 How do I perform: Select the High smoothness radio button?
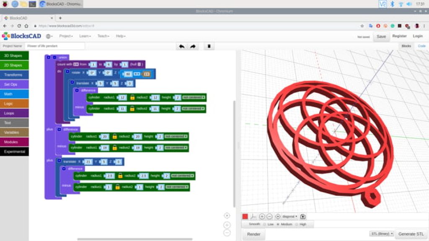[x=297, y=224]
